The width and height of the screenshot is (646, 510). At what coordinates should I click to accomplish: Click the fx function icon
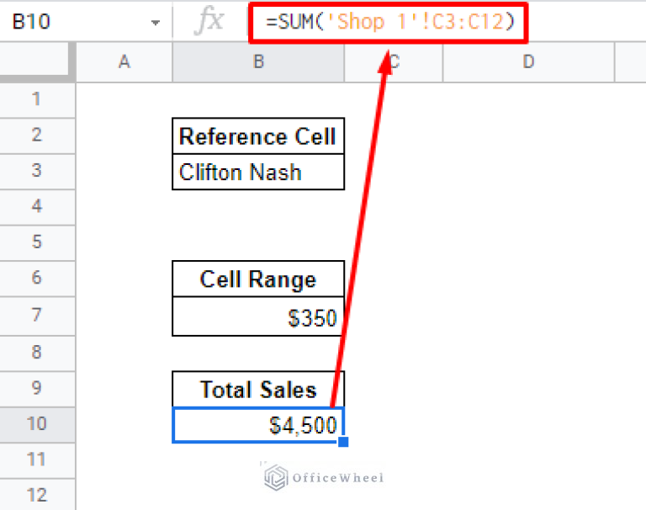click(x=209, y=22)
